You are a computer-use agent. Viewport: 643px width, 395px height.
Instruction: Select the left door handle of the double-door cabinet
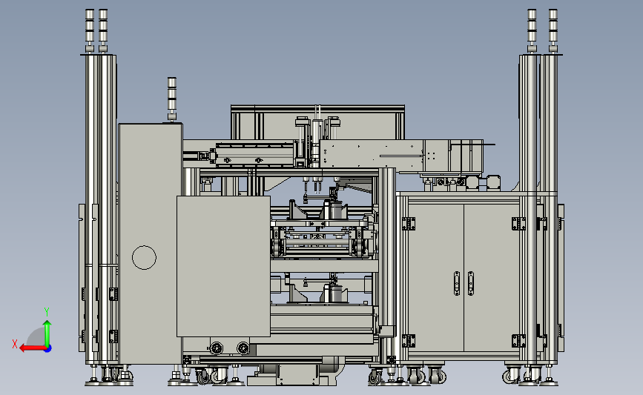coord(457,283)
